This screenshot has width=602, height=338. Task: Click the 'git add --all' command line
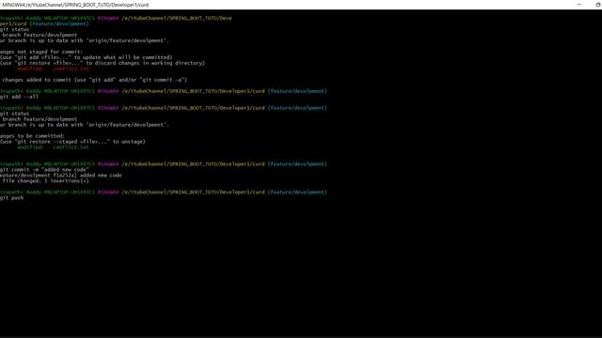click(19, 97)
